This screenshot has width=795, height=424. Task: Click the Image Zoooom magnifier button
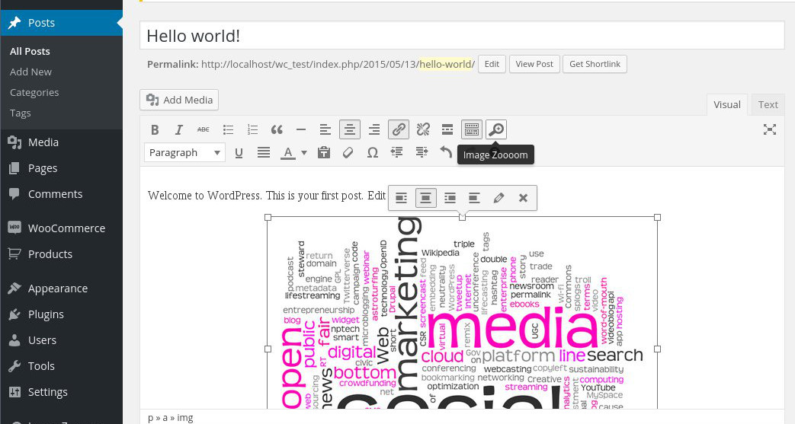click(496, 129)
